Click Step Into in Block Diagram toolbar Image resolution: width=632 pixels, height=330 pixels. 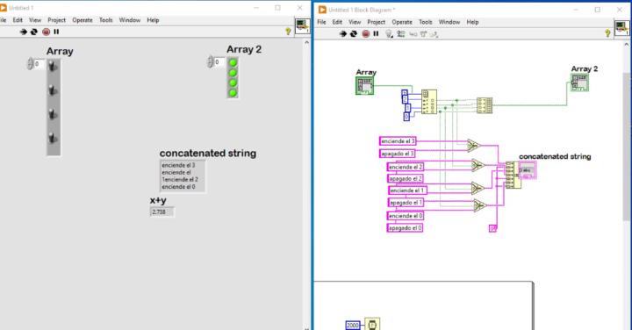pos(413,34)
